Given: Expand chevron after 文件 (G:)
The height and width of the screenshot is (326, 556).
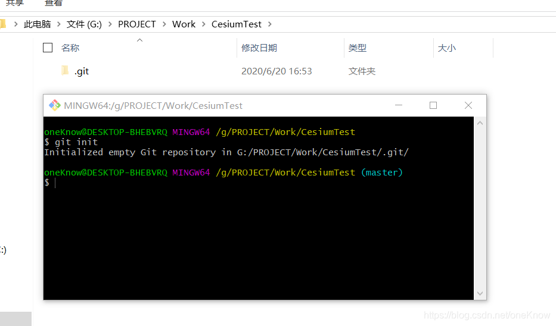Looking at the screenshot, I should [110, 24].
